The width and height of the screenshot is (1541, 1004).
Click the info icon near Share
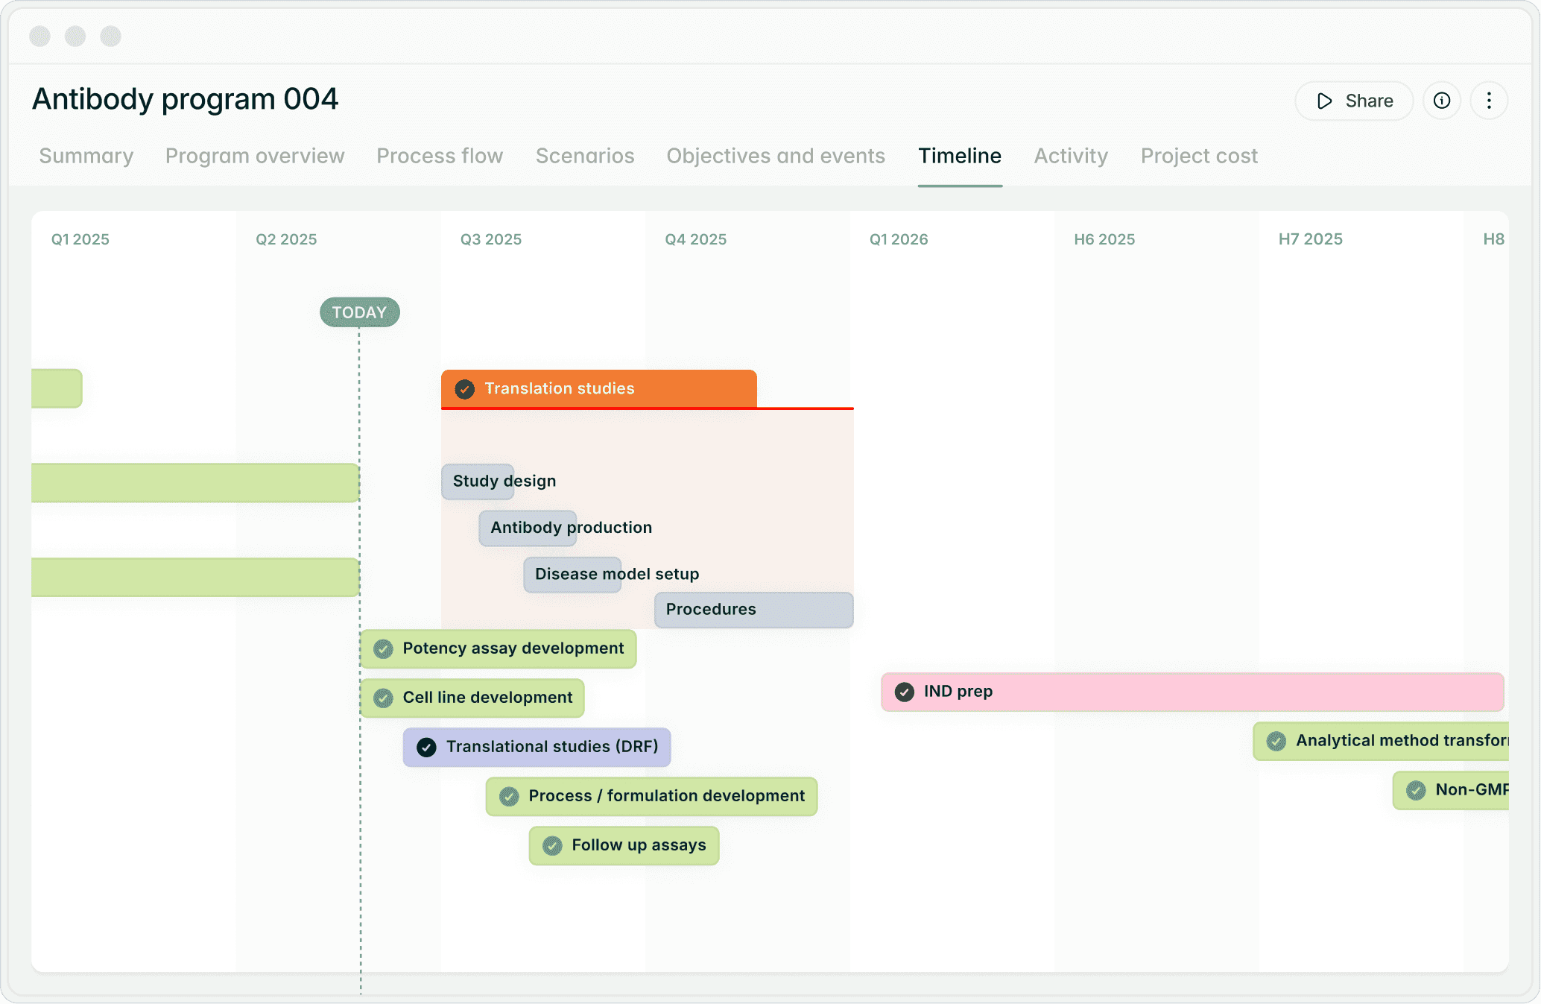pyautogui.click(x=1442, y=101)
